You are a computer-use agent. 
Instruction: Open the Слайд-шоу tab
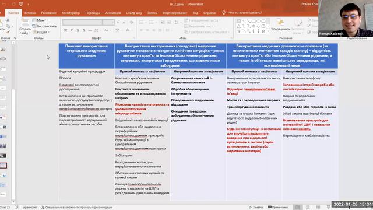point(133,13)
